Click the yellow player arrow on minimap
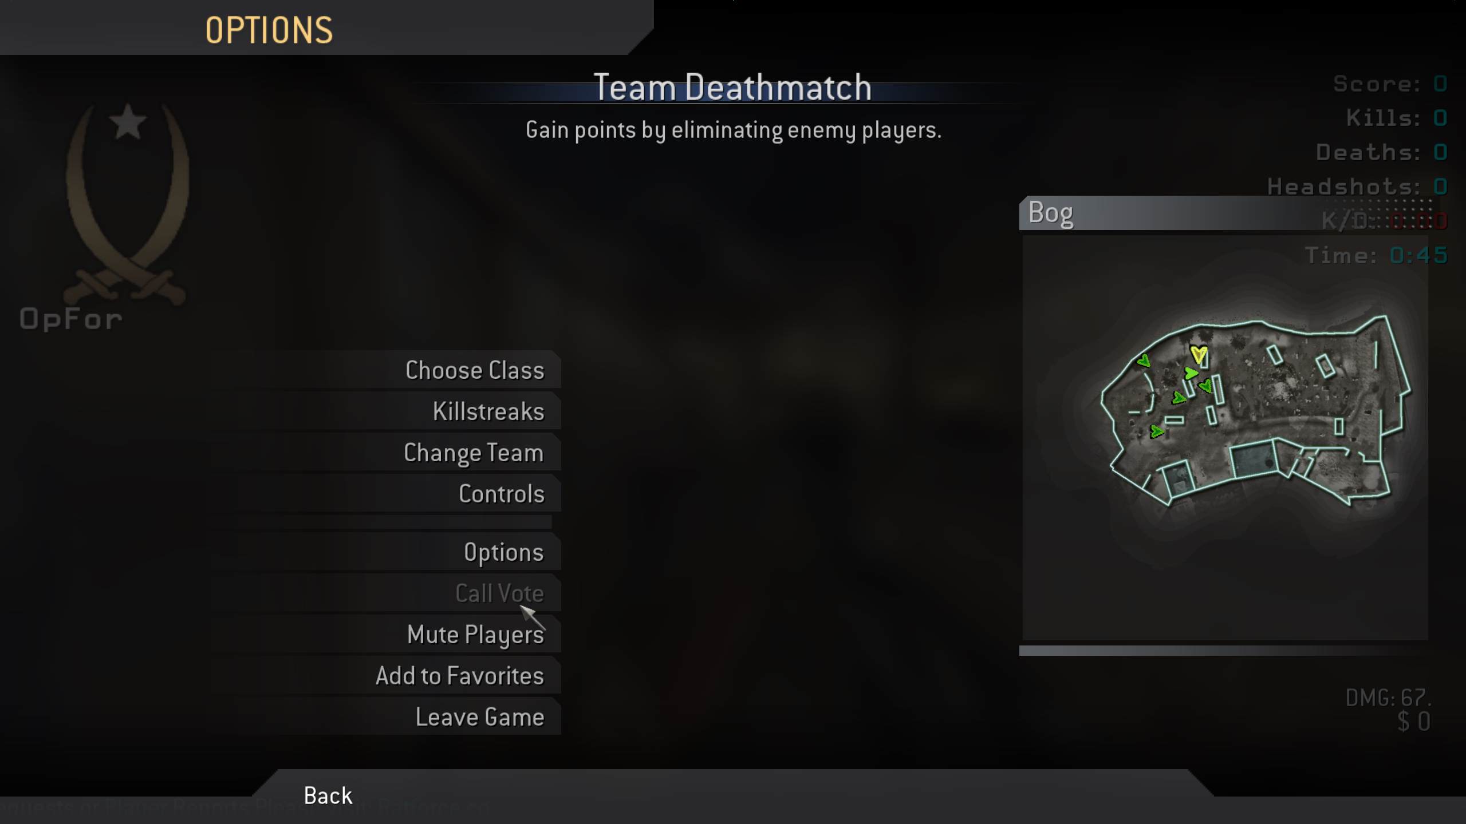1466x824 pixels. [1199, 355]
